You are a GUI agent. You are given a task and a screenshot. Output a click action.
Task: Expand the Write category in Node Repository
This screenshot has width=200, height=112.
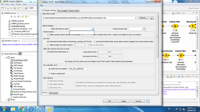(6, 100)
